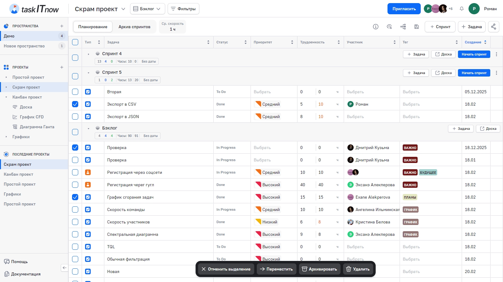Click the save icon in toolbar

tap(417, 27)
